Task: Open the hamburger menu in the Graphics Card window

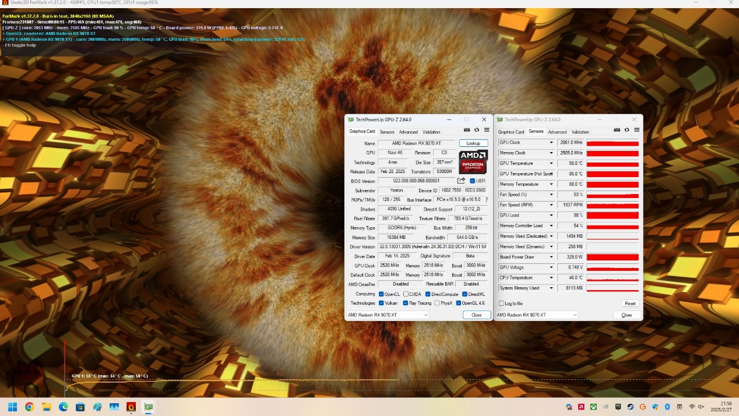Action: (x=486, y=130)
